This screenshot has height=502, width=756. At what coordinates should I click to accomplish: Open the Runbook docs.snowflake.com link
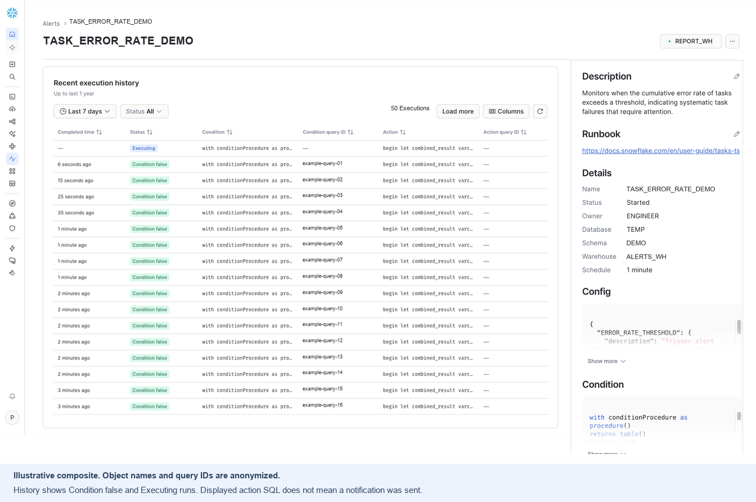click(661, 151)
